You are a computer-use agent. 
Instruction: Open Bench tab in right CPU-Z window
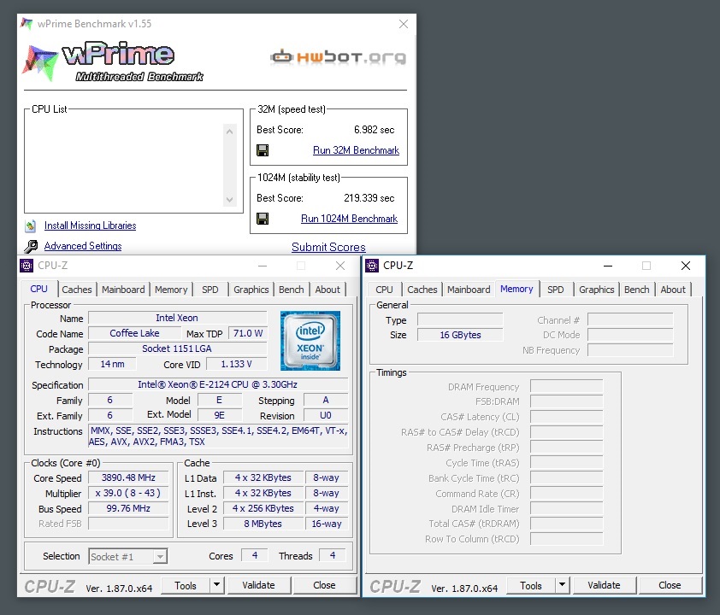point(636,290)
